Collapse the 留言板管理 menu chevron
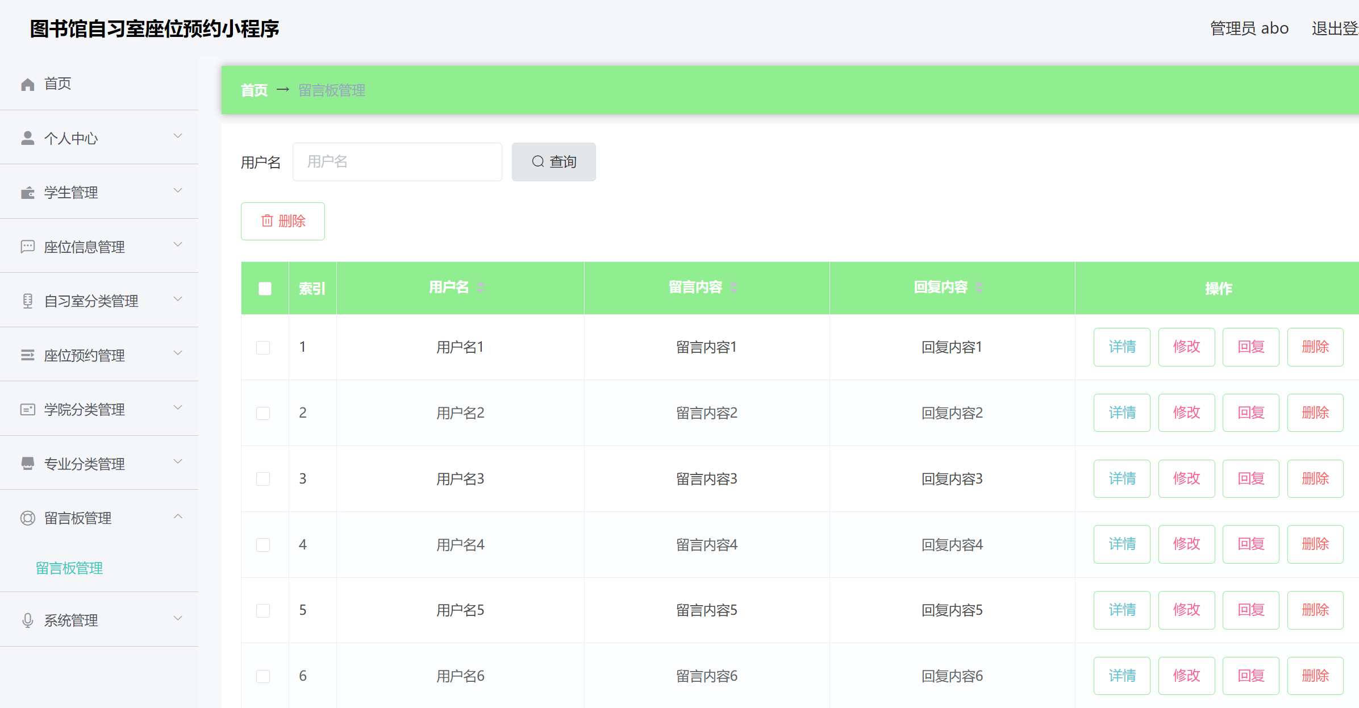Viewport: 1359px width, 708px height. point(178,517)
